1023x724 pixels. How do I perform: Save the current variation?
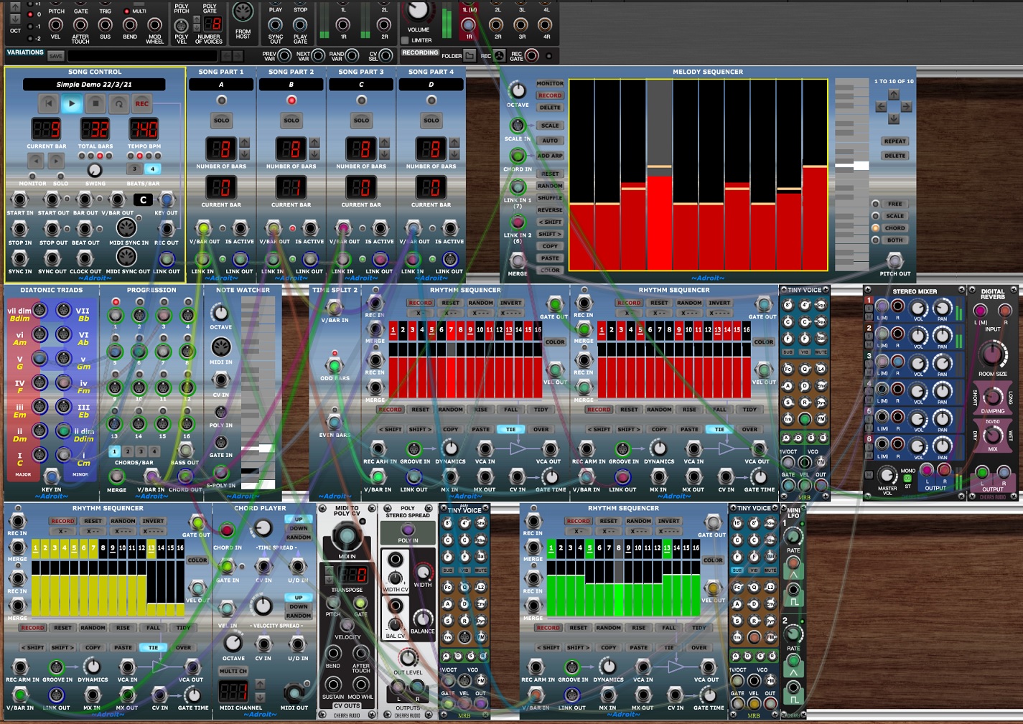(x=55, y=56)
